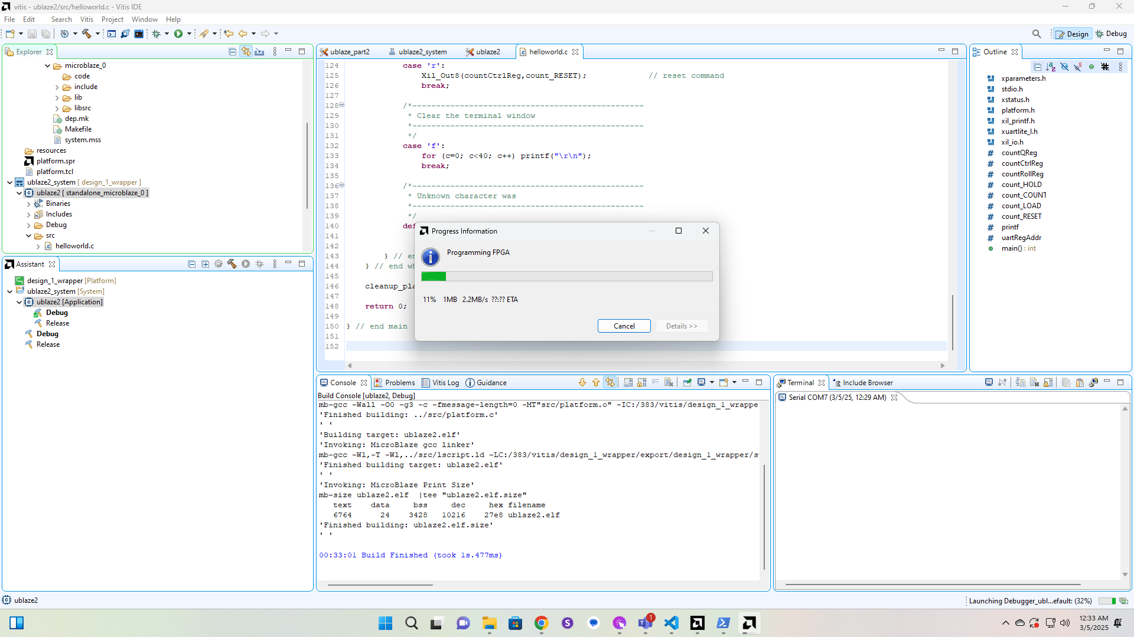The width and height of the screenshot is (1134, 637).
Task: Open the Project menu
Action: point(112,19)
